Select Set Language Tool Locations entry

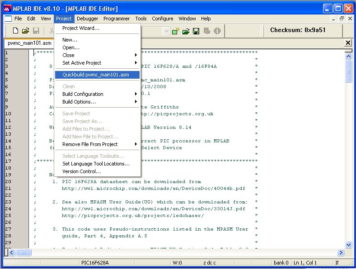coord(96,164)
